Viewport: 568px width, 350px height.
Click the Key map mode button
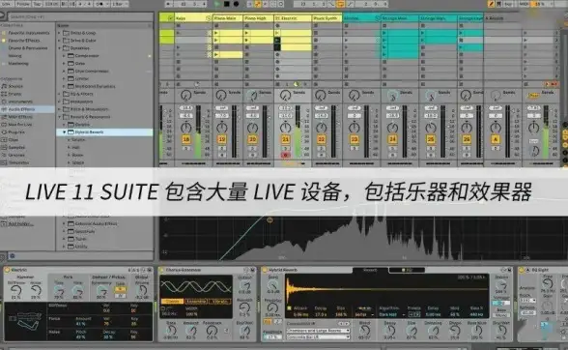508,4
